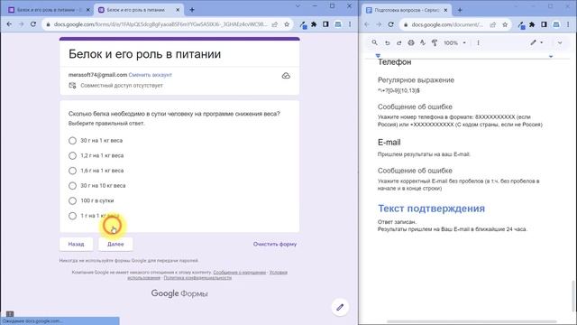Click the Docs left indent ruler marker

pyautogui.click(x=378, y=56)
